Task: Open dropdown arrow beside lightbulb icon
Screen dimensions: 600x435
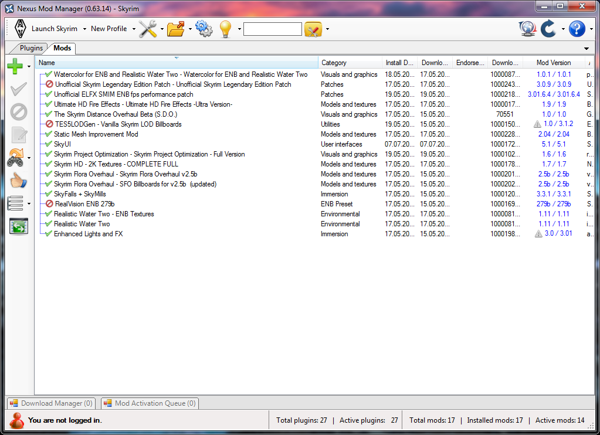Action: 239,29
